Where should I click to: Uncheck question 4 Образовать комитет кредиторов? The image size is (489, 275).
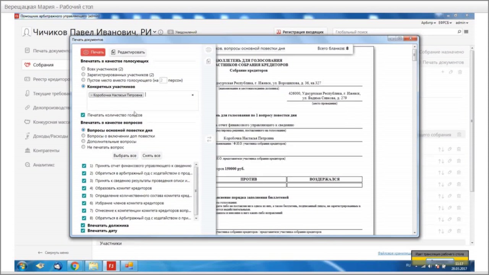(84, 188)
